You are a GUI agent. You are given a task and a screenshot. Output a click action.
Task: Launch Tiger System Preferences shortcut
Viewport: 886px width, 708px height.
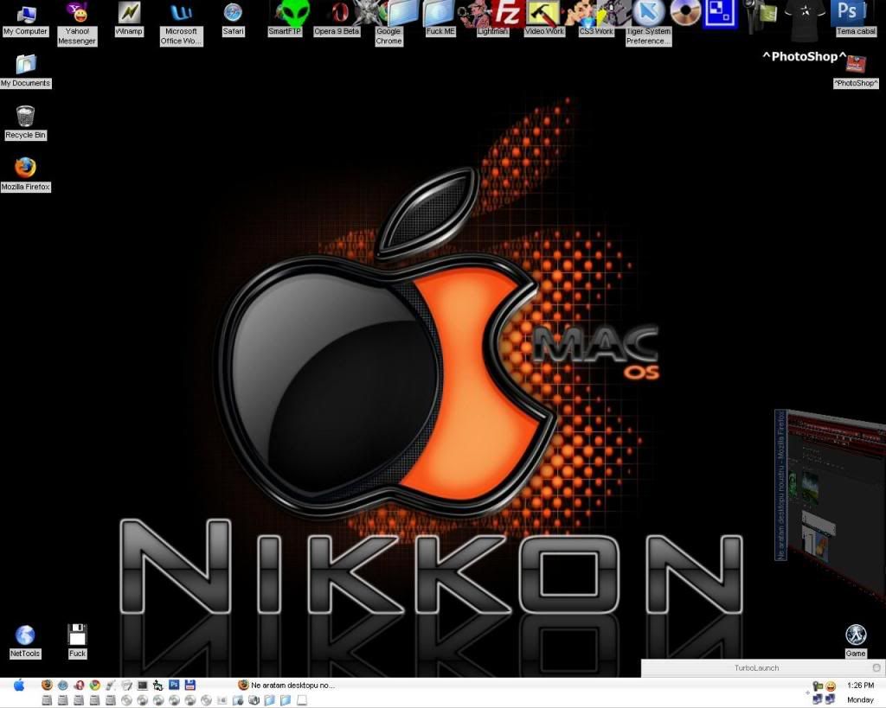(648, 23)
